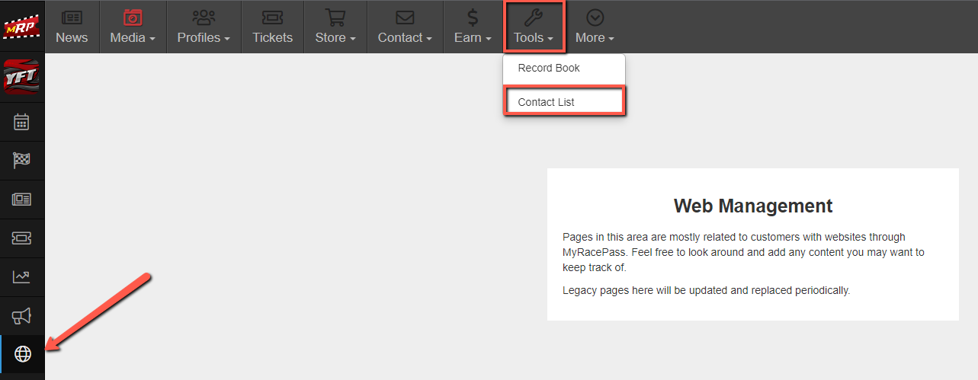Viewport: 978px width, 380px height.
Task: Open the newspaper icon in left sidebar
Action: [x=22, y=200]
